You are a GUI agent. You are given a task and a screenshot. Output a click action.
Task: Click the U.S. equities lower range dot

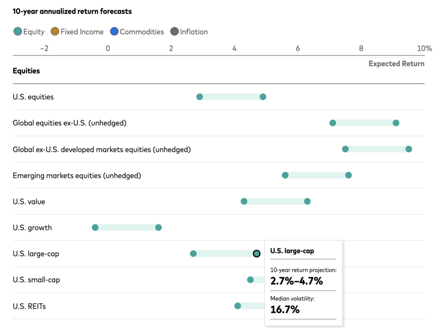tap(200, 97)
